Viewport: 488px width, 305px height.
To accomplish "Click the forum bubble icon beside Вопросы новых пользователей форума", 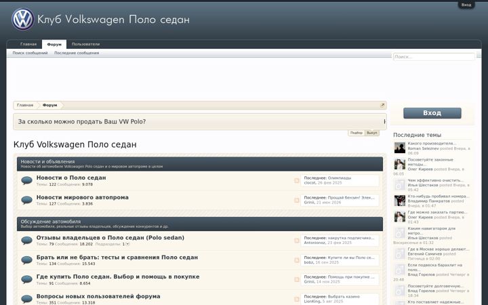I will [26, 299].
